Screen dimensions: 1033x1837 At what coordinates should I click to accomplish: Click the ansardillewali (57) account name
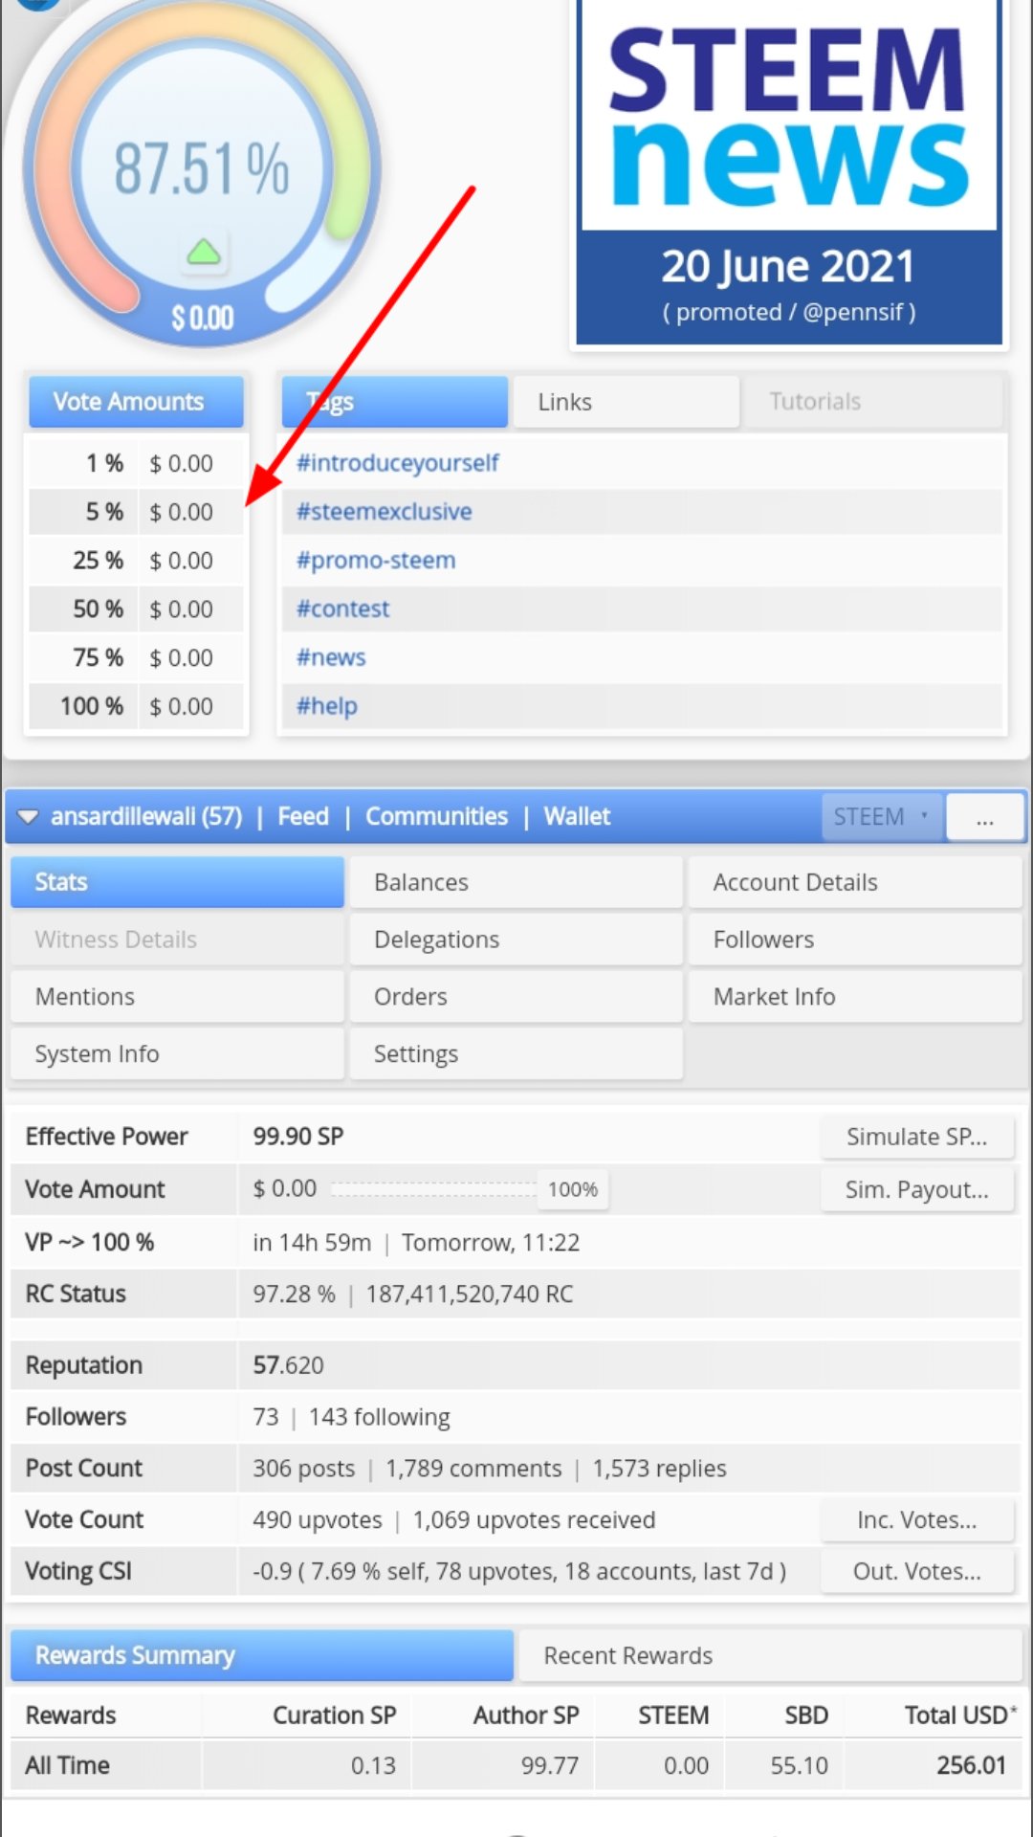(146, 817)
